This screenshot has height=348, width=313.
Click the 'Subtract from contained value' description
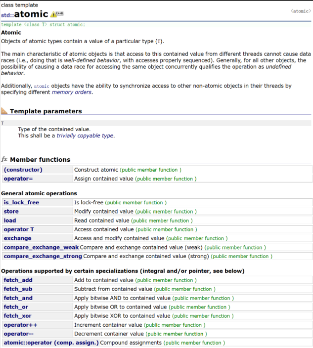113,289
